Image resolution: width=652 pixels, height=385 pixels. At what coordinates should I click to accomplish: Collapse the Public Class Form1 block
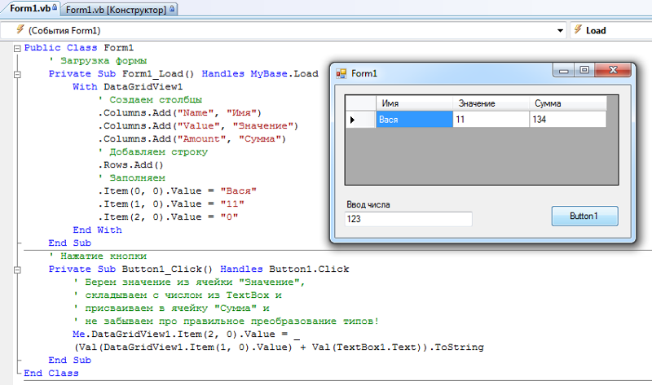(x=17, y=49)
